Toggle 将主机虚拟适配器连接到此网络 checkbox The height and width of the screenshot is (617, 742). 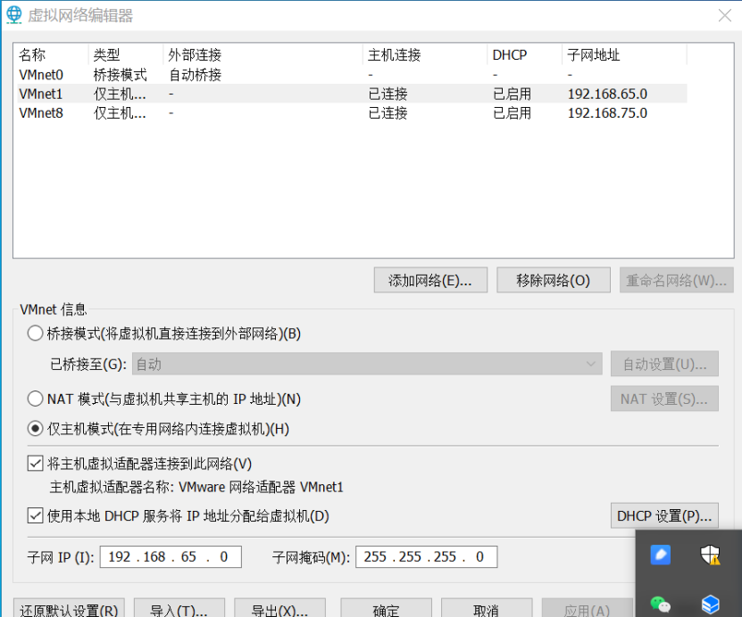(x=36, y=464)
